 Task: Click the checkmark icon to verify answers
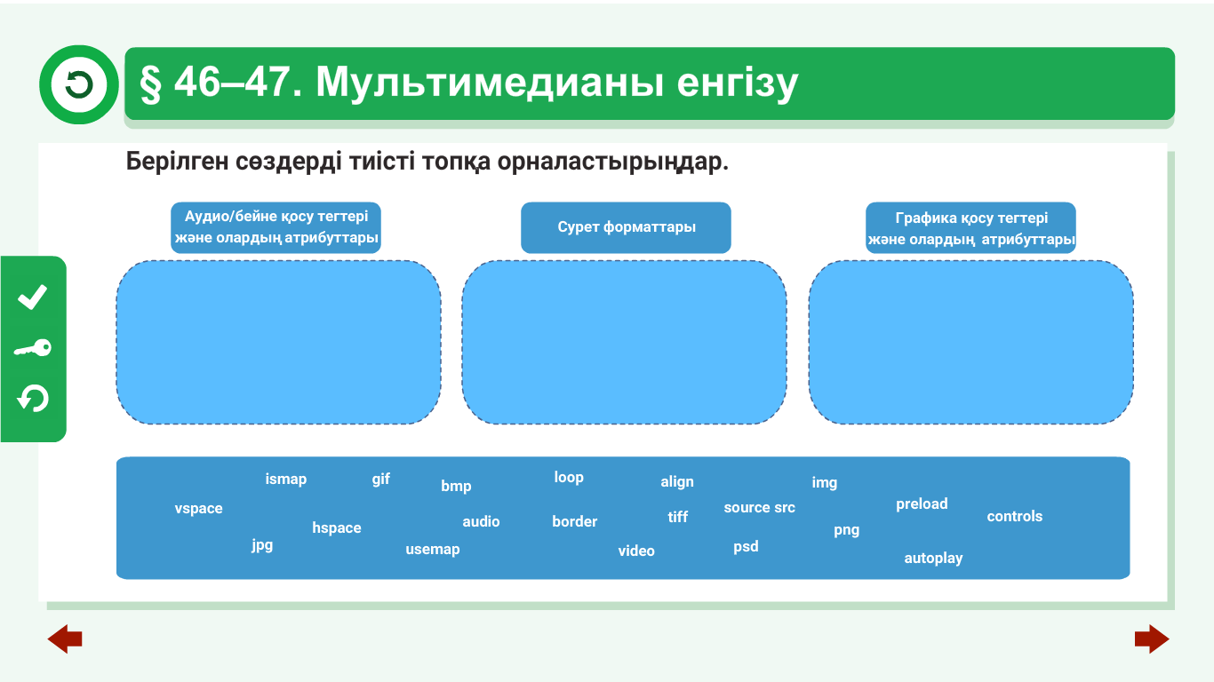coord(33,297)
